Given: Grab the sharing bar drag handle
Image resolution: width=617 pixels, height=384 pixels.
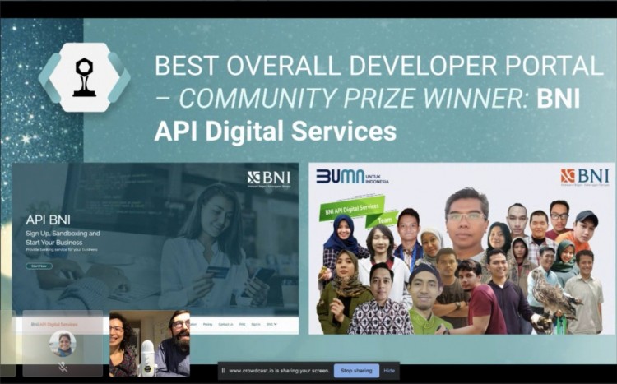Looking at the screenshot, I should tap(223, 371).
